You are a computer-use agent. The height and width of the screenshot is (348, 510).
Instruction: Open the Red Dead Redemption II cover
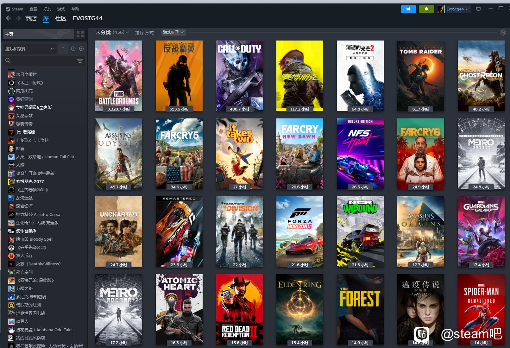coord(240,309)
